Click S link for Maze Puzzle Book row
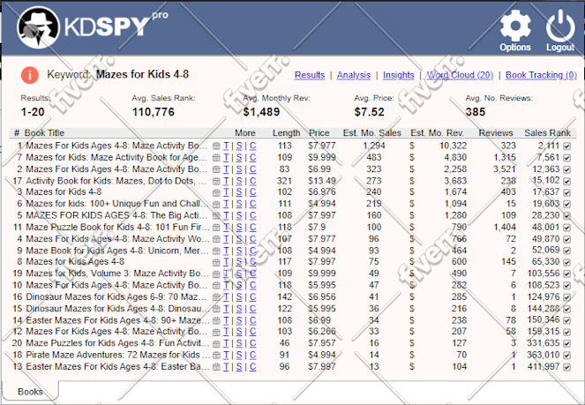585x405 pixels. tap(239, 227)
